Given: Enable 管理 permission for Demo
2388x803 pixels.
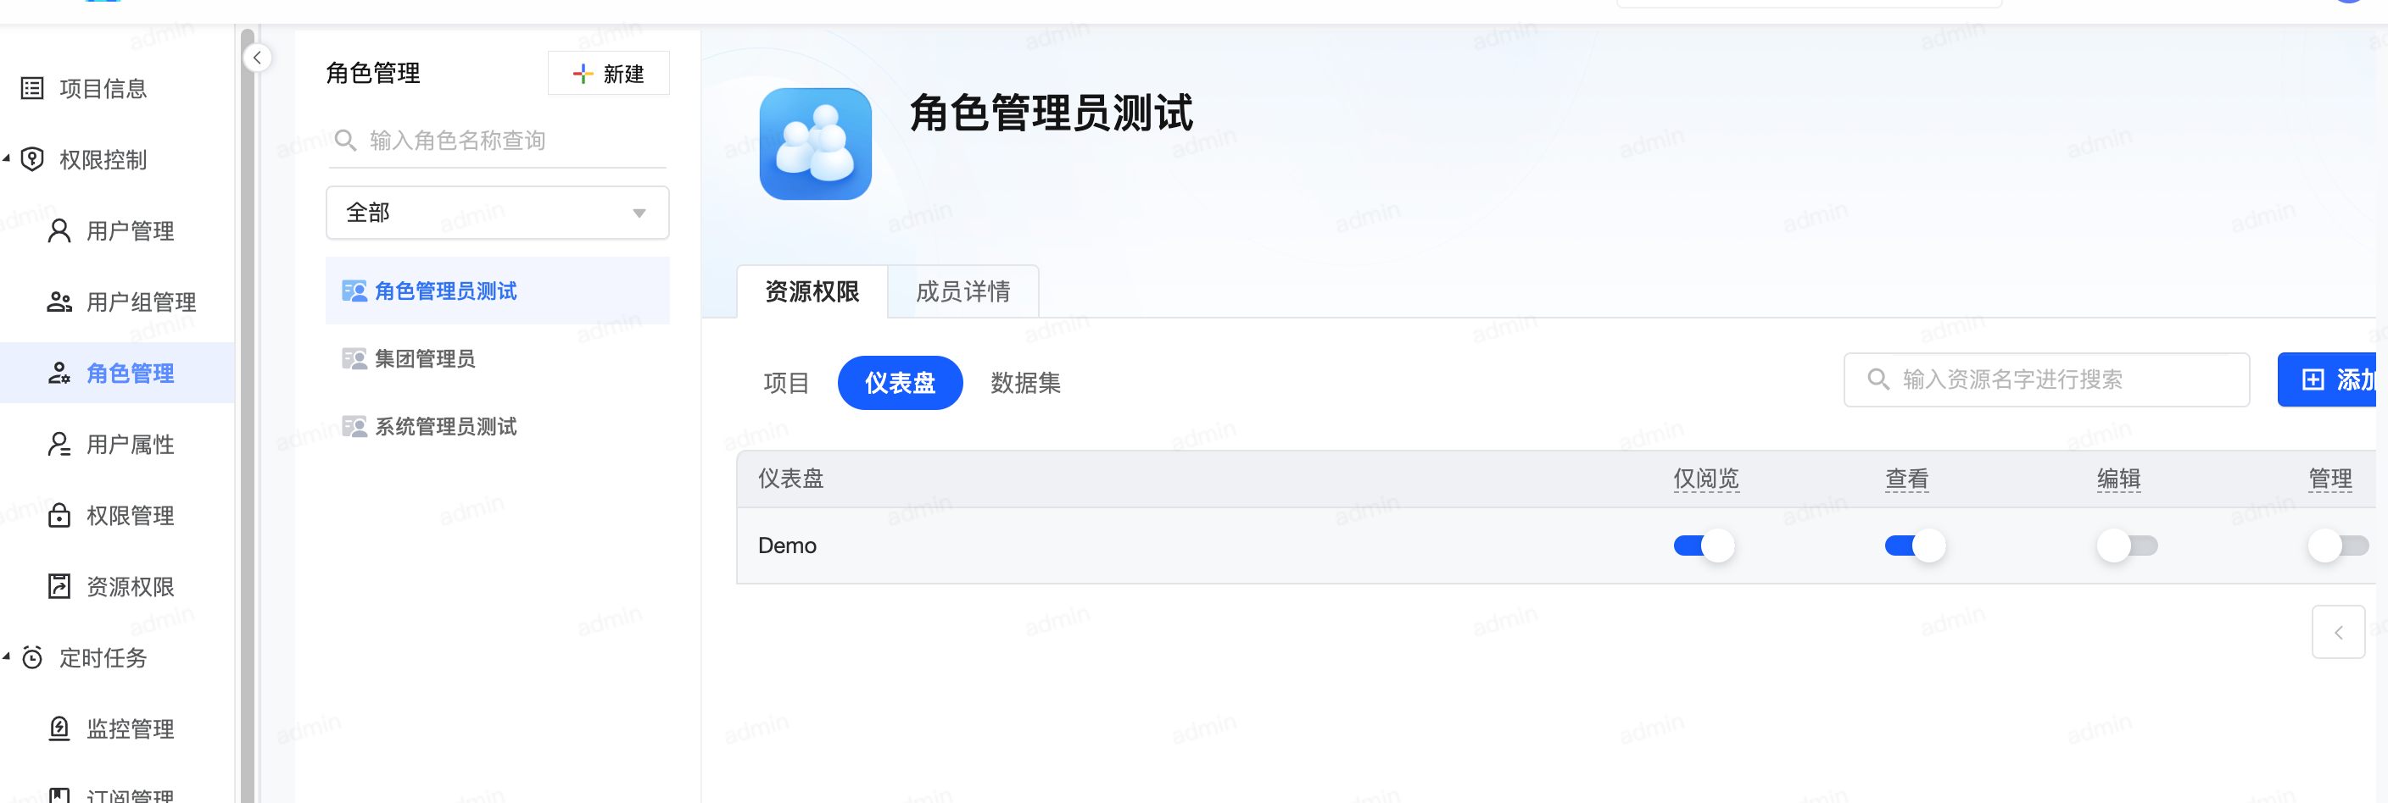Looking at the screenshot, I should click(2337, 545).
